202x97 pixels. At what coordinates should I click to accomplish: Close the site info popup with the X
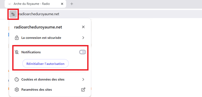(83, 27)
